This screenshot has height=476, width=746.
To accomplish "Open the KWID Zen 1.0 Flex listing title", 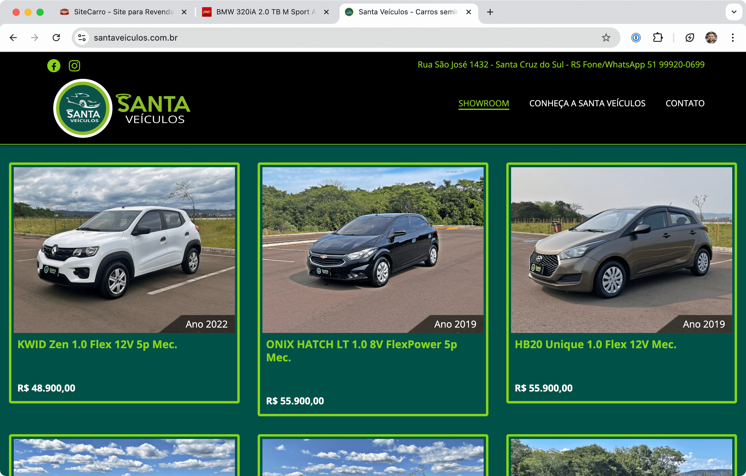I will point(97,345).
